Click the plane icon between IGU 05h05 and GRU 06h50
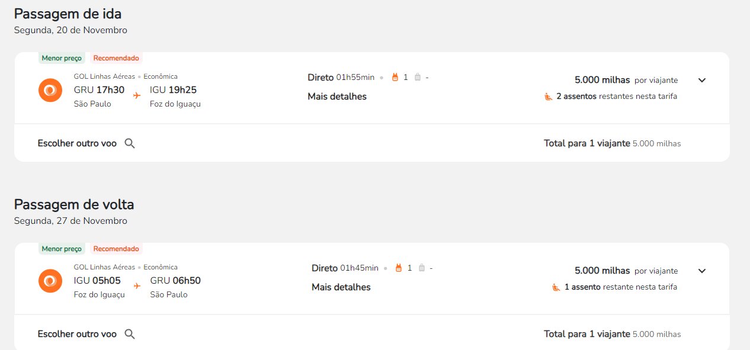The height and width of the screenshot is (350, 750). point(137,286)
